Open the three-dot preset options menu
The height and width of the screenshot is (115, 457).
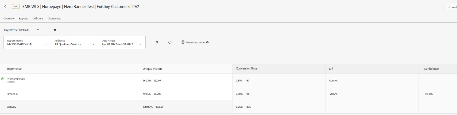tap(47, 30)
